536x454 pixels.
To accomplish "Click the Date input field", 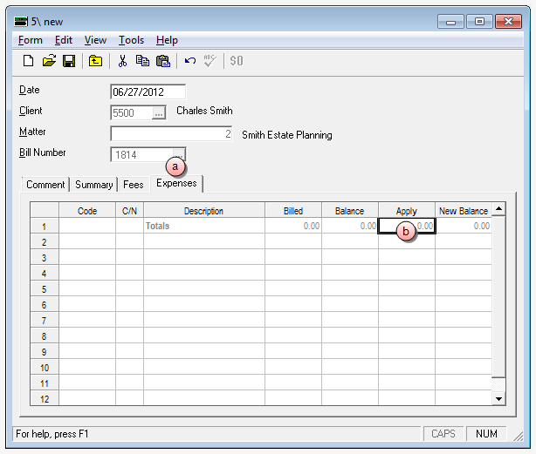I will [148, 91].
